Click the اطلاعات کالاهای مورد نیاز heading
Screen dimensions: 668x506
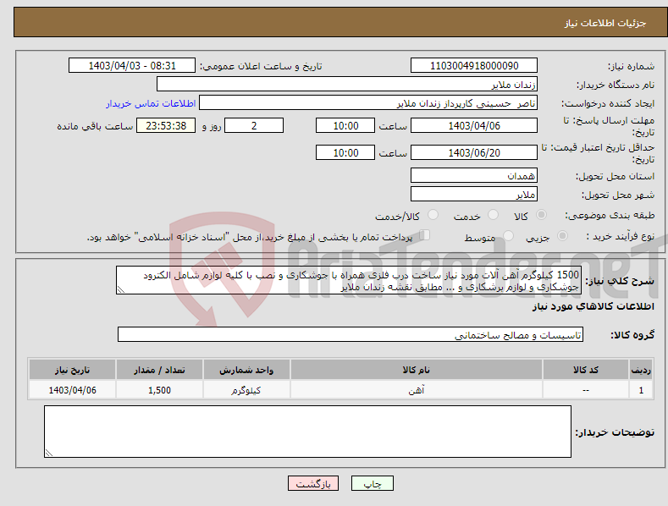[593, 306]
